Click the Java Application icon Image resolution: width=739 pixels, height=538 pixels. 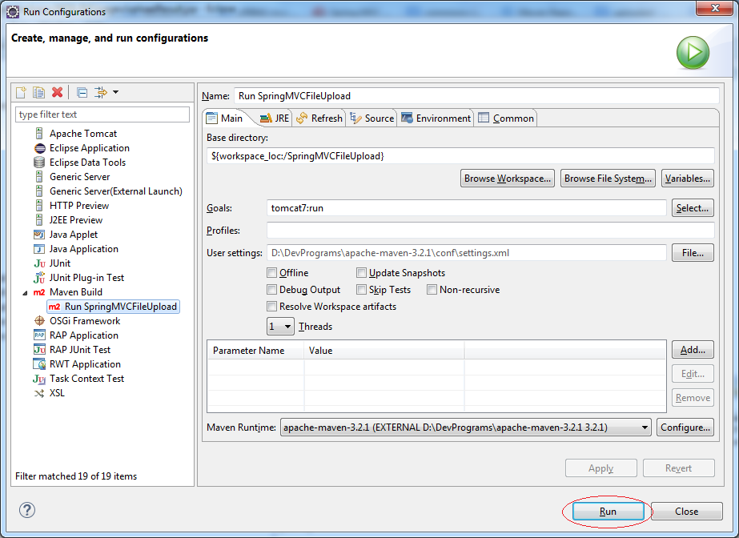tap(39, 249)
